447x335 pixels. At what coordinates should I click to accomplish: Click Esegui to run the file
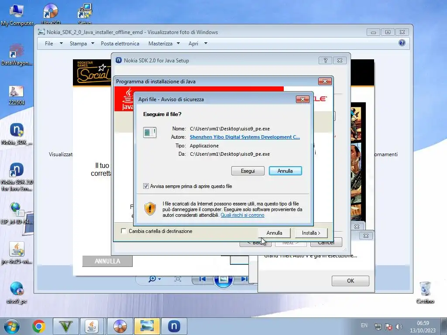[x=248, y=171]
